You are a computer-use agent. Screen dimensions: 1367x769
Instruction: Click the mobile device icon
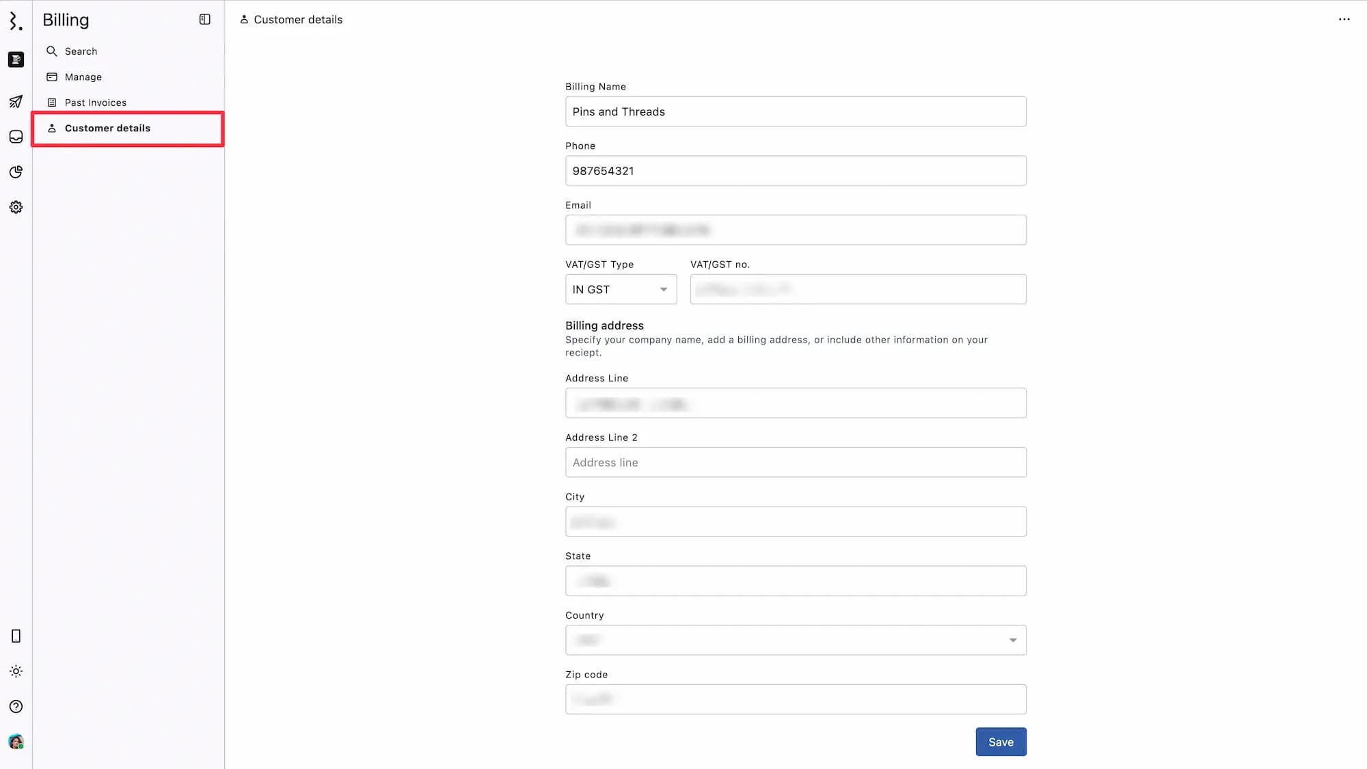[x=16, y=636]
